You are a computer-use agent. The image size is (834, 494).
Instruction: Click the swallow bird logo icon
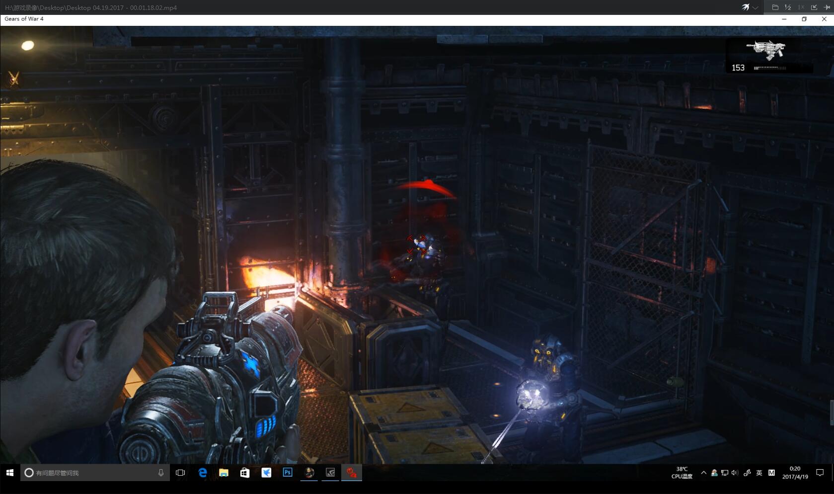coord(745,7)
